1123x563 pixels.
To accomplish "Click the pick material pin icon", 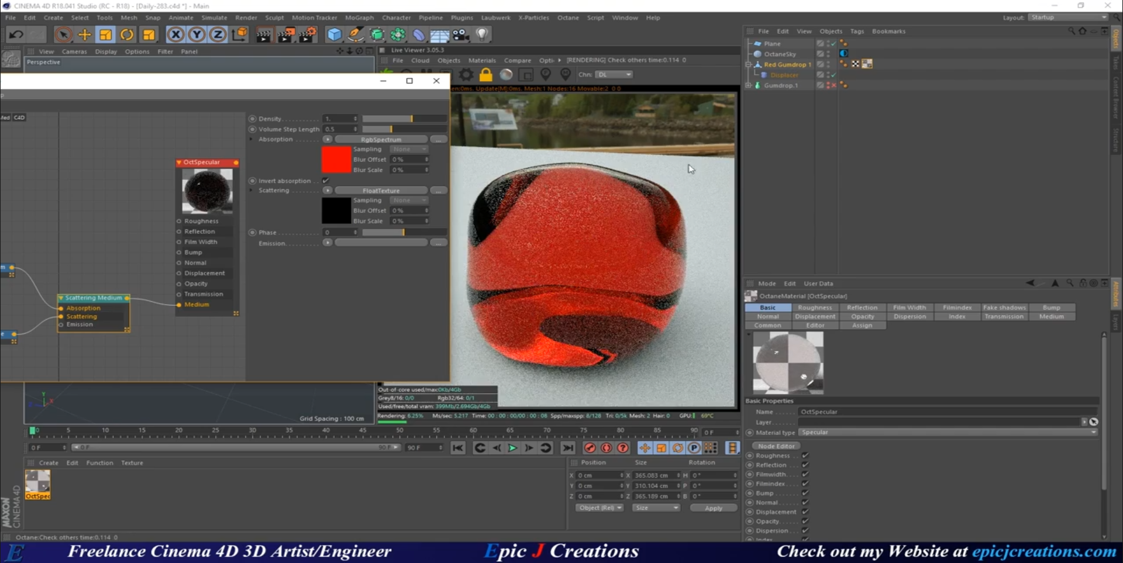I will coord(566,74).
